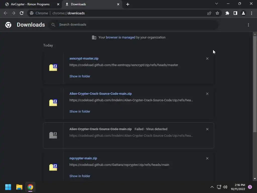The image size is (257, 193).
Task: Go back using the browser back arrow
Action: [6, 13]
